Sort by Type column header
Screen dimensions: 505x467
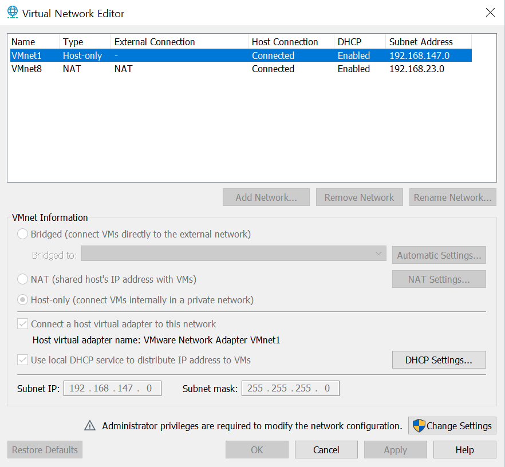pyautogui.click(x=85, y=42)
